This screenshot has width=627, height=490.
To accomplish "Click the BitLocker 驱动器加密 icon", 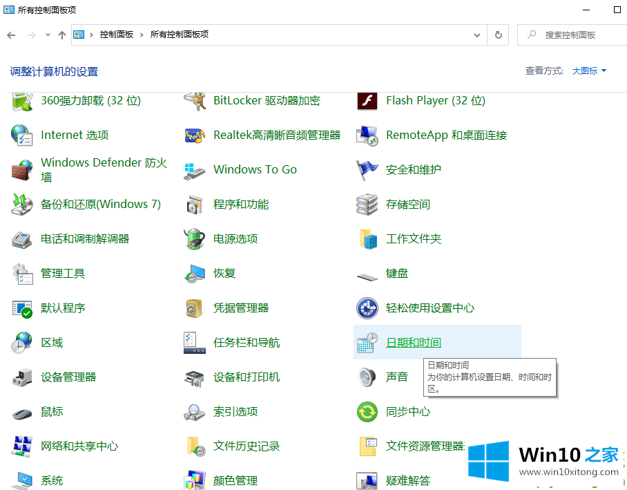I will click(195, 102).
